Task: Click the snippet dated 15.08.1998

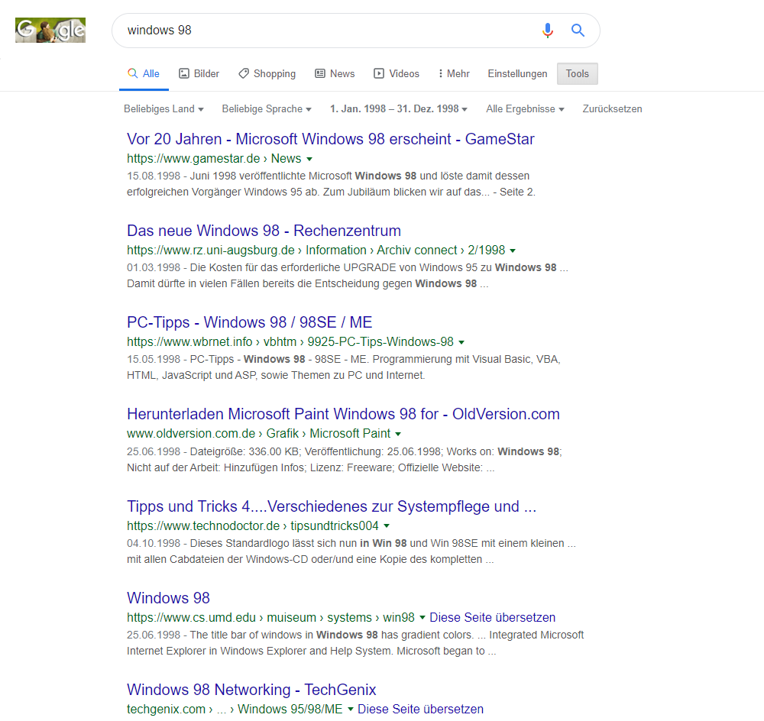Action: tap(331, 183)
